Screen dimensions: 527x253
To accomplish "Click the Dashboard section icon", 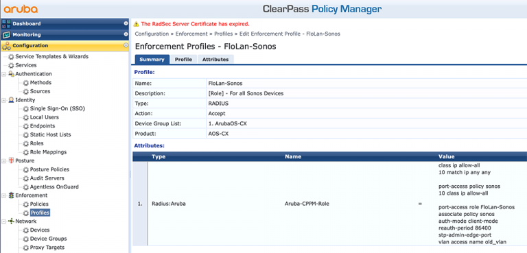I will pos(5,23).
